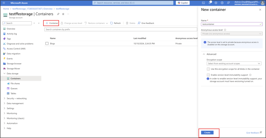Click Give feedback in New container panel
The height and width of the screenshot is (138, 266).
coord(254,133)
